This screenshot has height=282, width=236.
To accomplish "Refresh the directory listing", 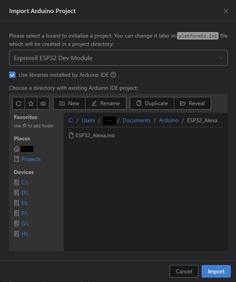I will pyautogui.click(x=19, y=103).
